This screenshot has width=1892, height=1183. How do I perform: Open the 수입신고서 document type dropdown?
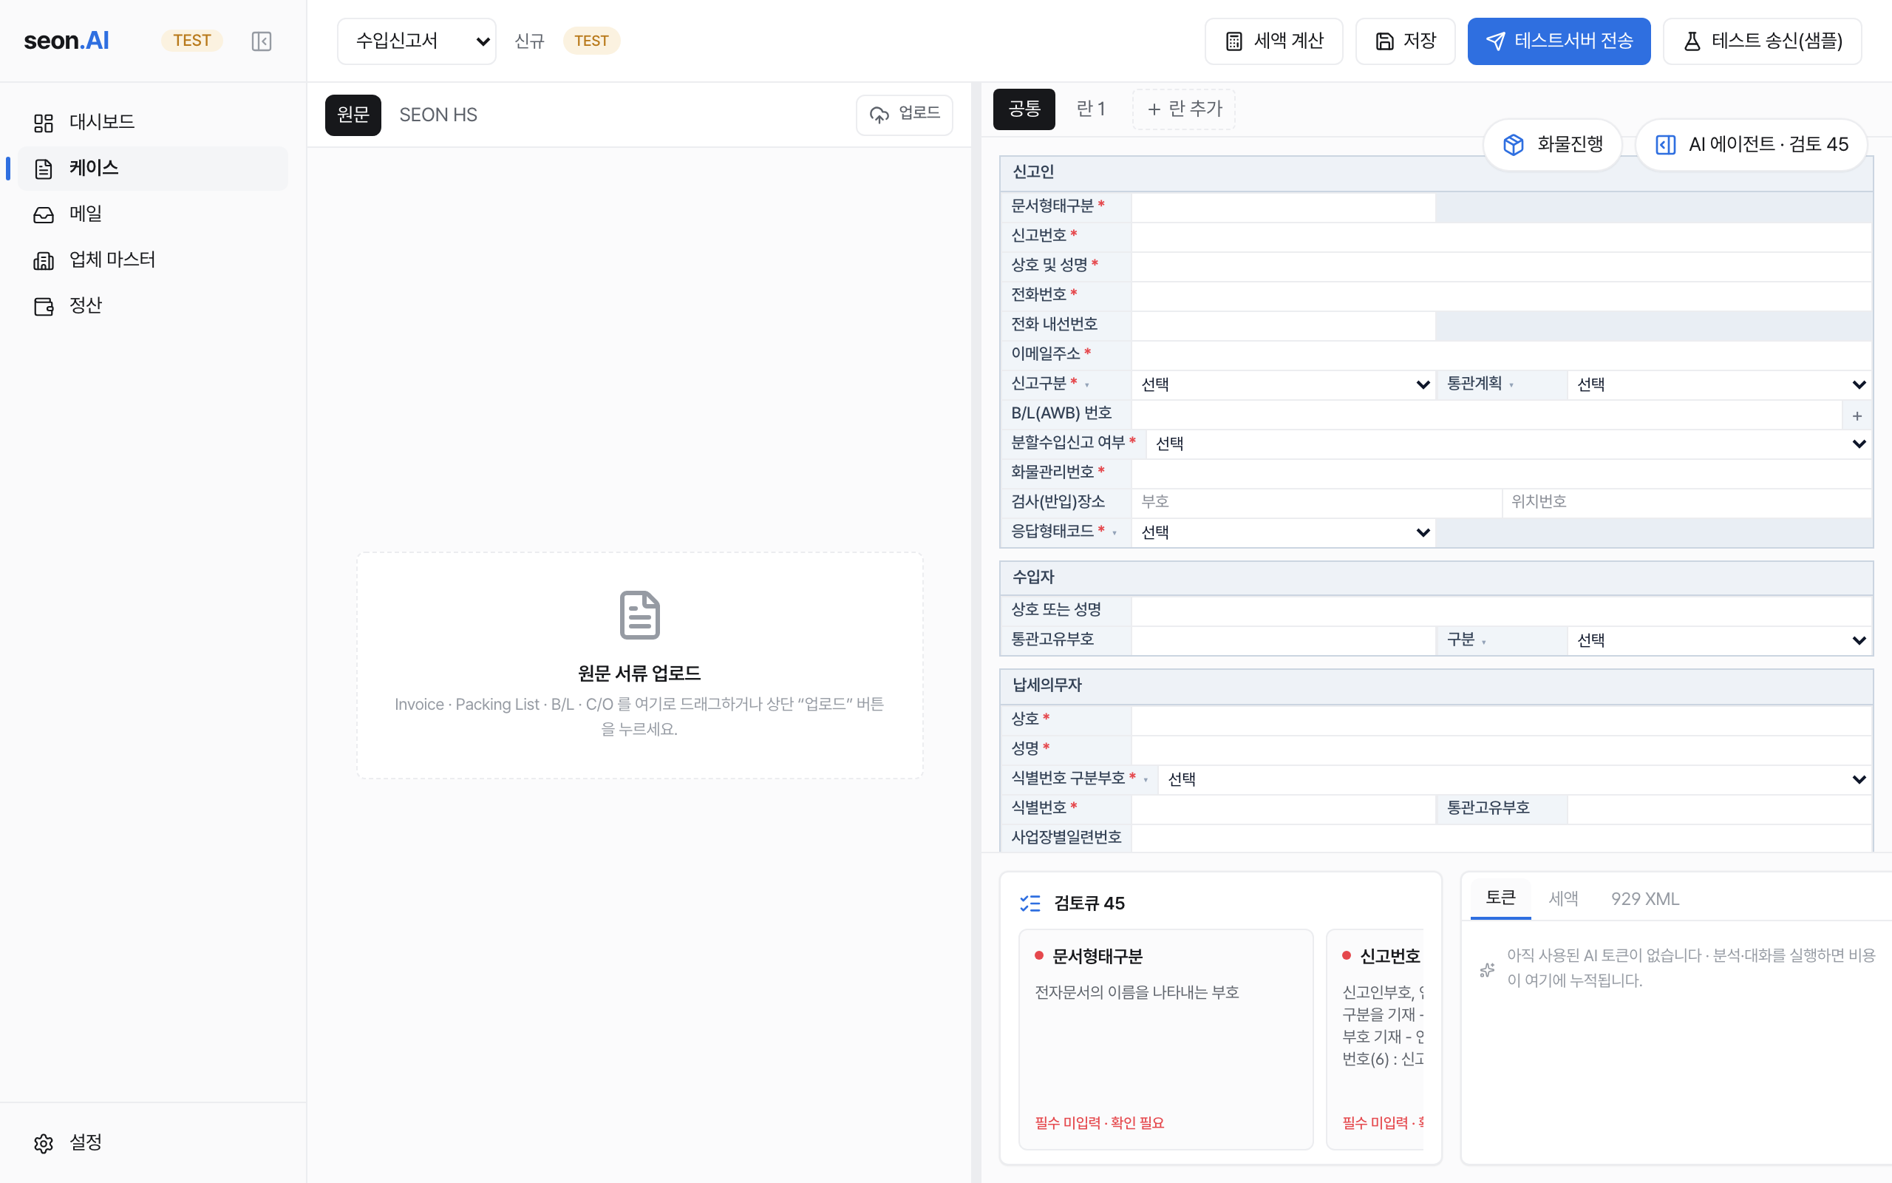pos(417,41)
